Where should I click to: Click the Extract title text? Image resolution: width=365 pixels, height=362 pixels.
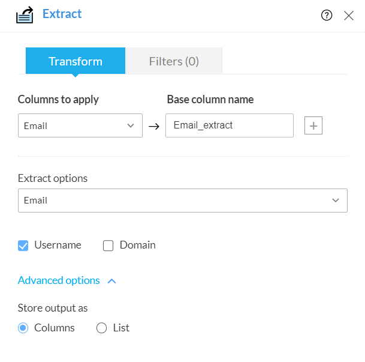coord(62,14)
